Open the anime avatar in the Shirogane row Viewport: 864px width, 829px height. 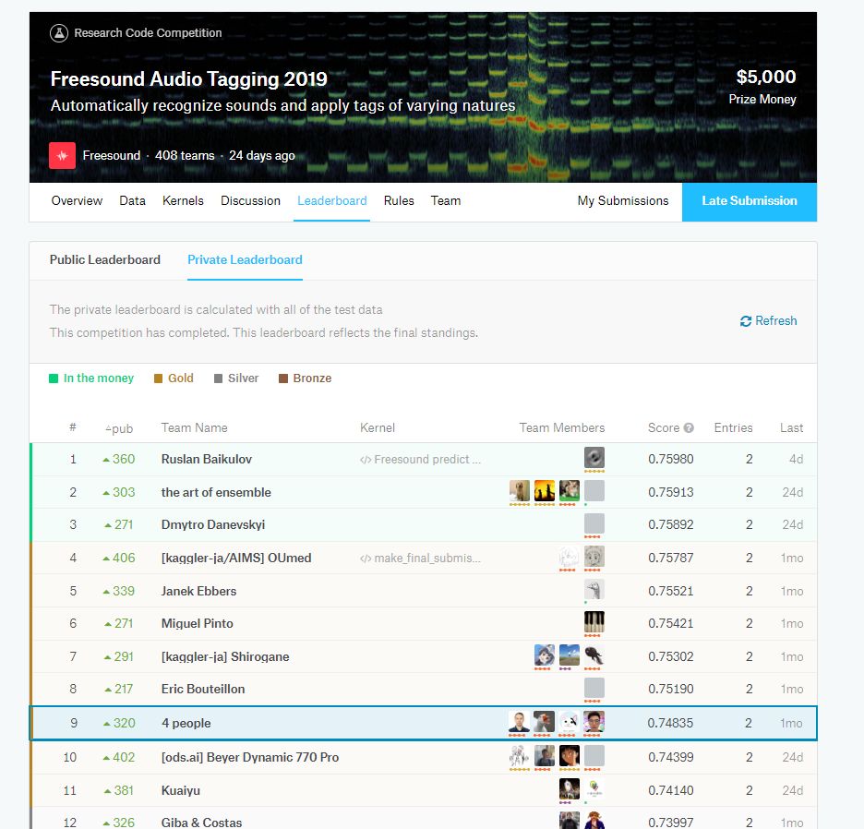tap(545, 655)
